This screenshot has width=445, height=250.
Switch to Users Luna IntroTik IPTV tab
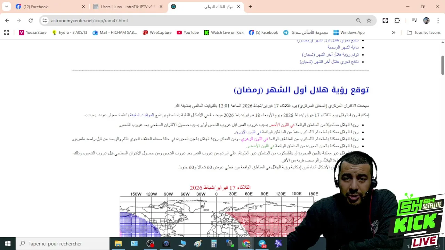(x=127, y=7)
